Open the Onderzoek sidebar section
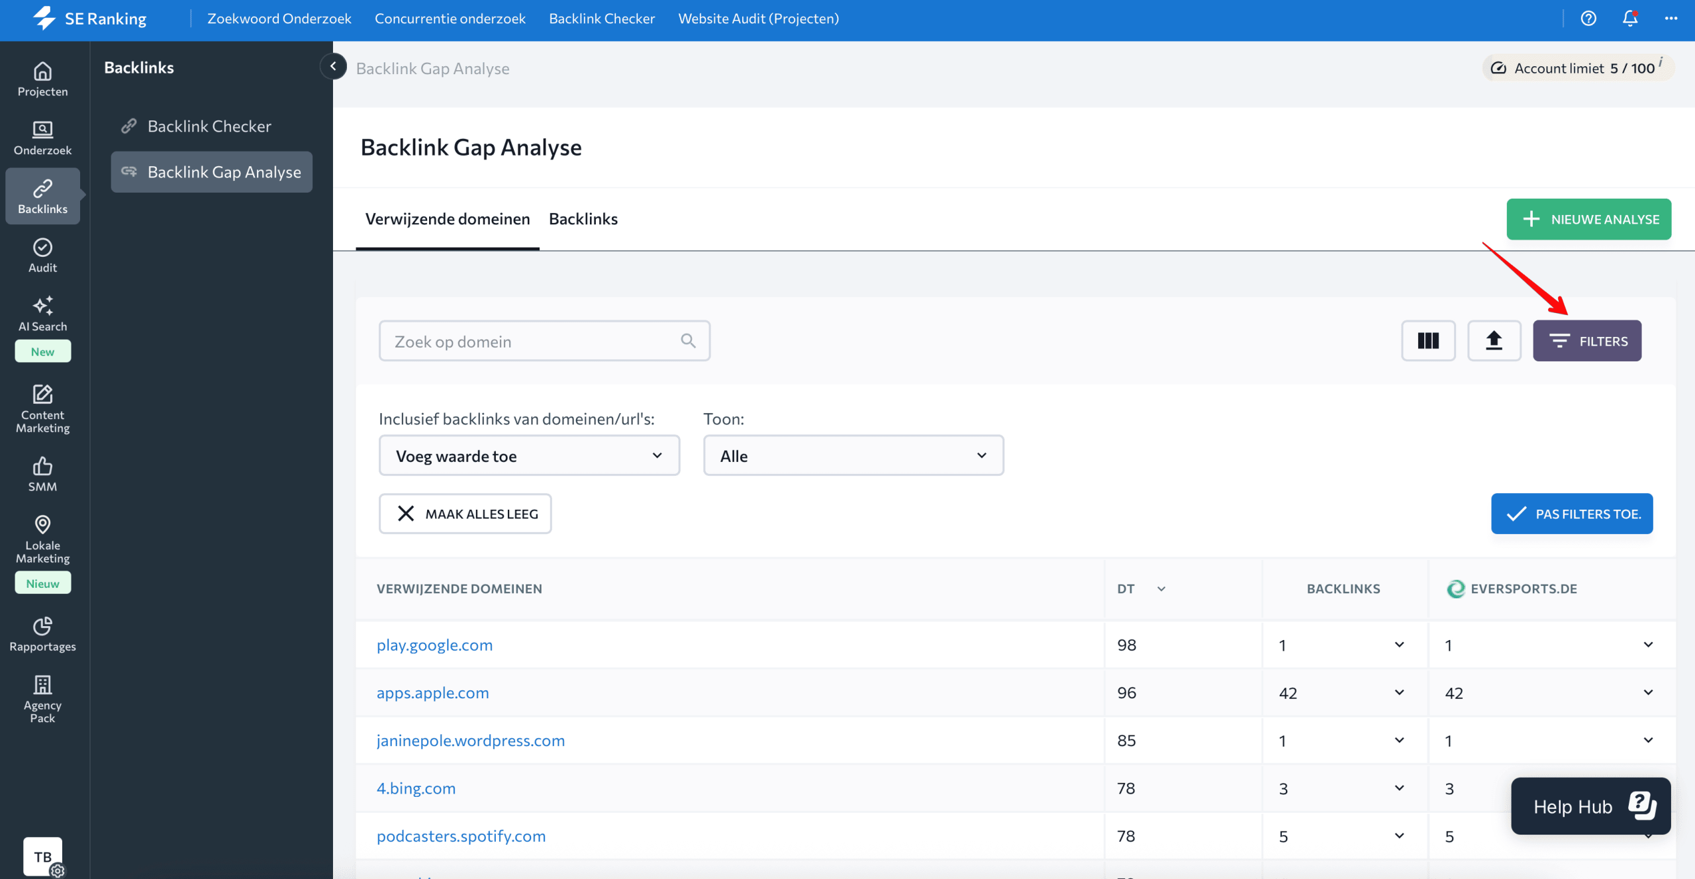Image resolution: width=1695 pixels, height=879 pixels. pos(42,138)
